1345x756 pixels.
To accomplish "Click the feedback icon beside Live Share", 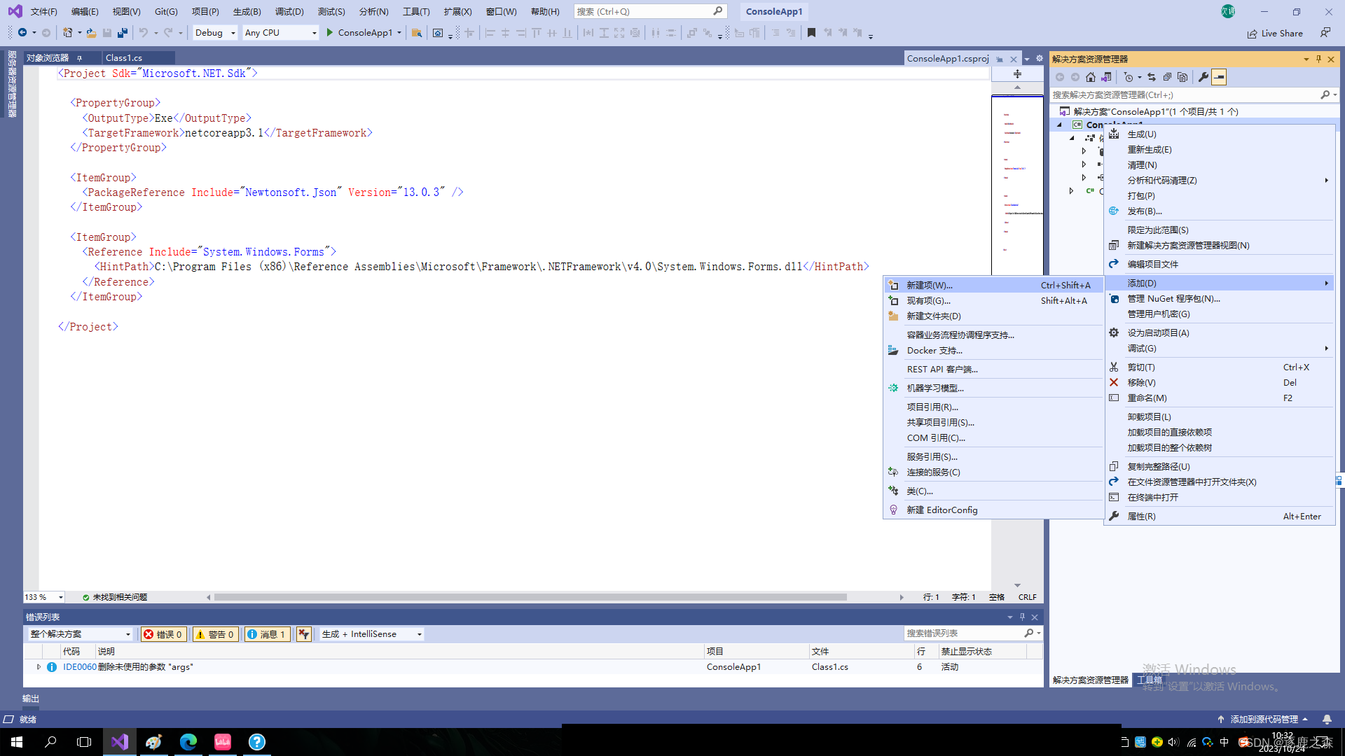I will 1325,33.
